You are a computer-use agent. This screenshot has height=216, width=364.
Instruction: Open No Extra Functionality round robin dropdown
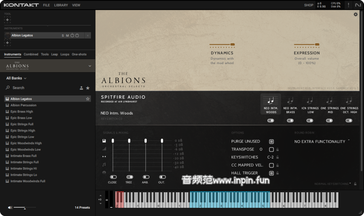pos(322,141)
